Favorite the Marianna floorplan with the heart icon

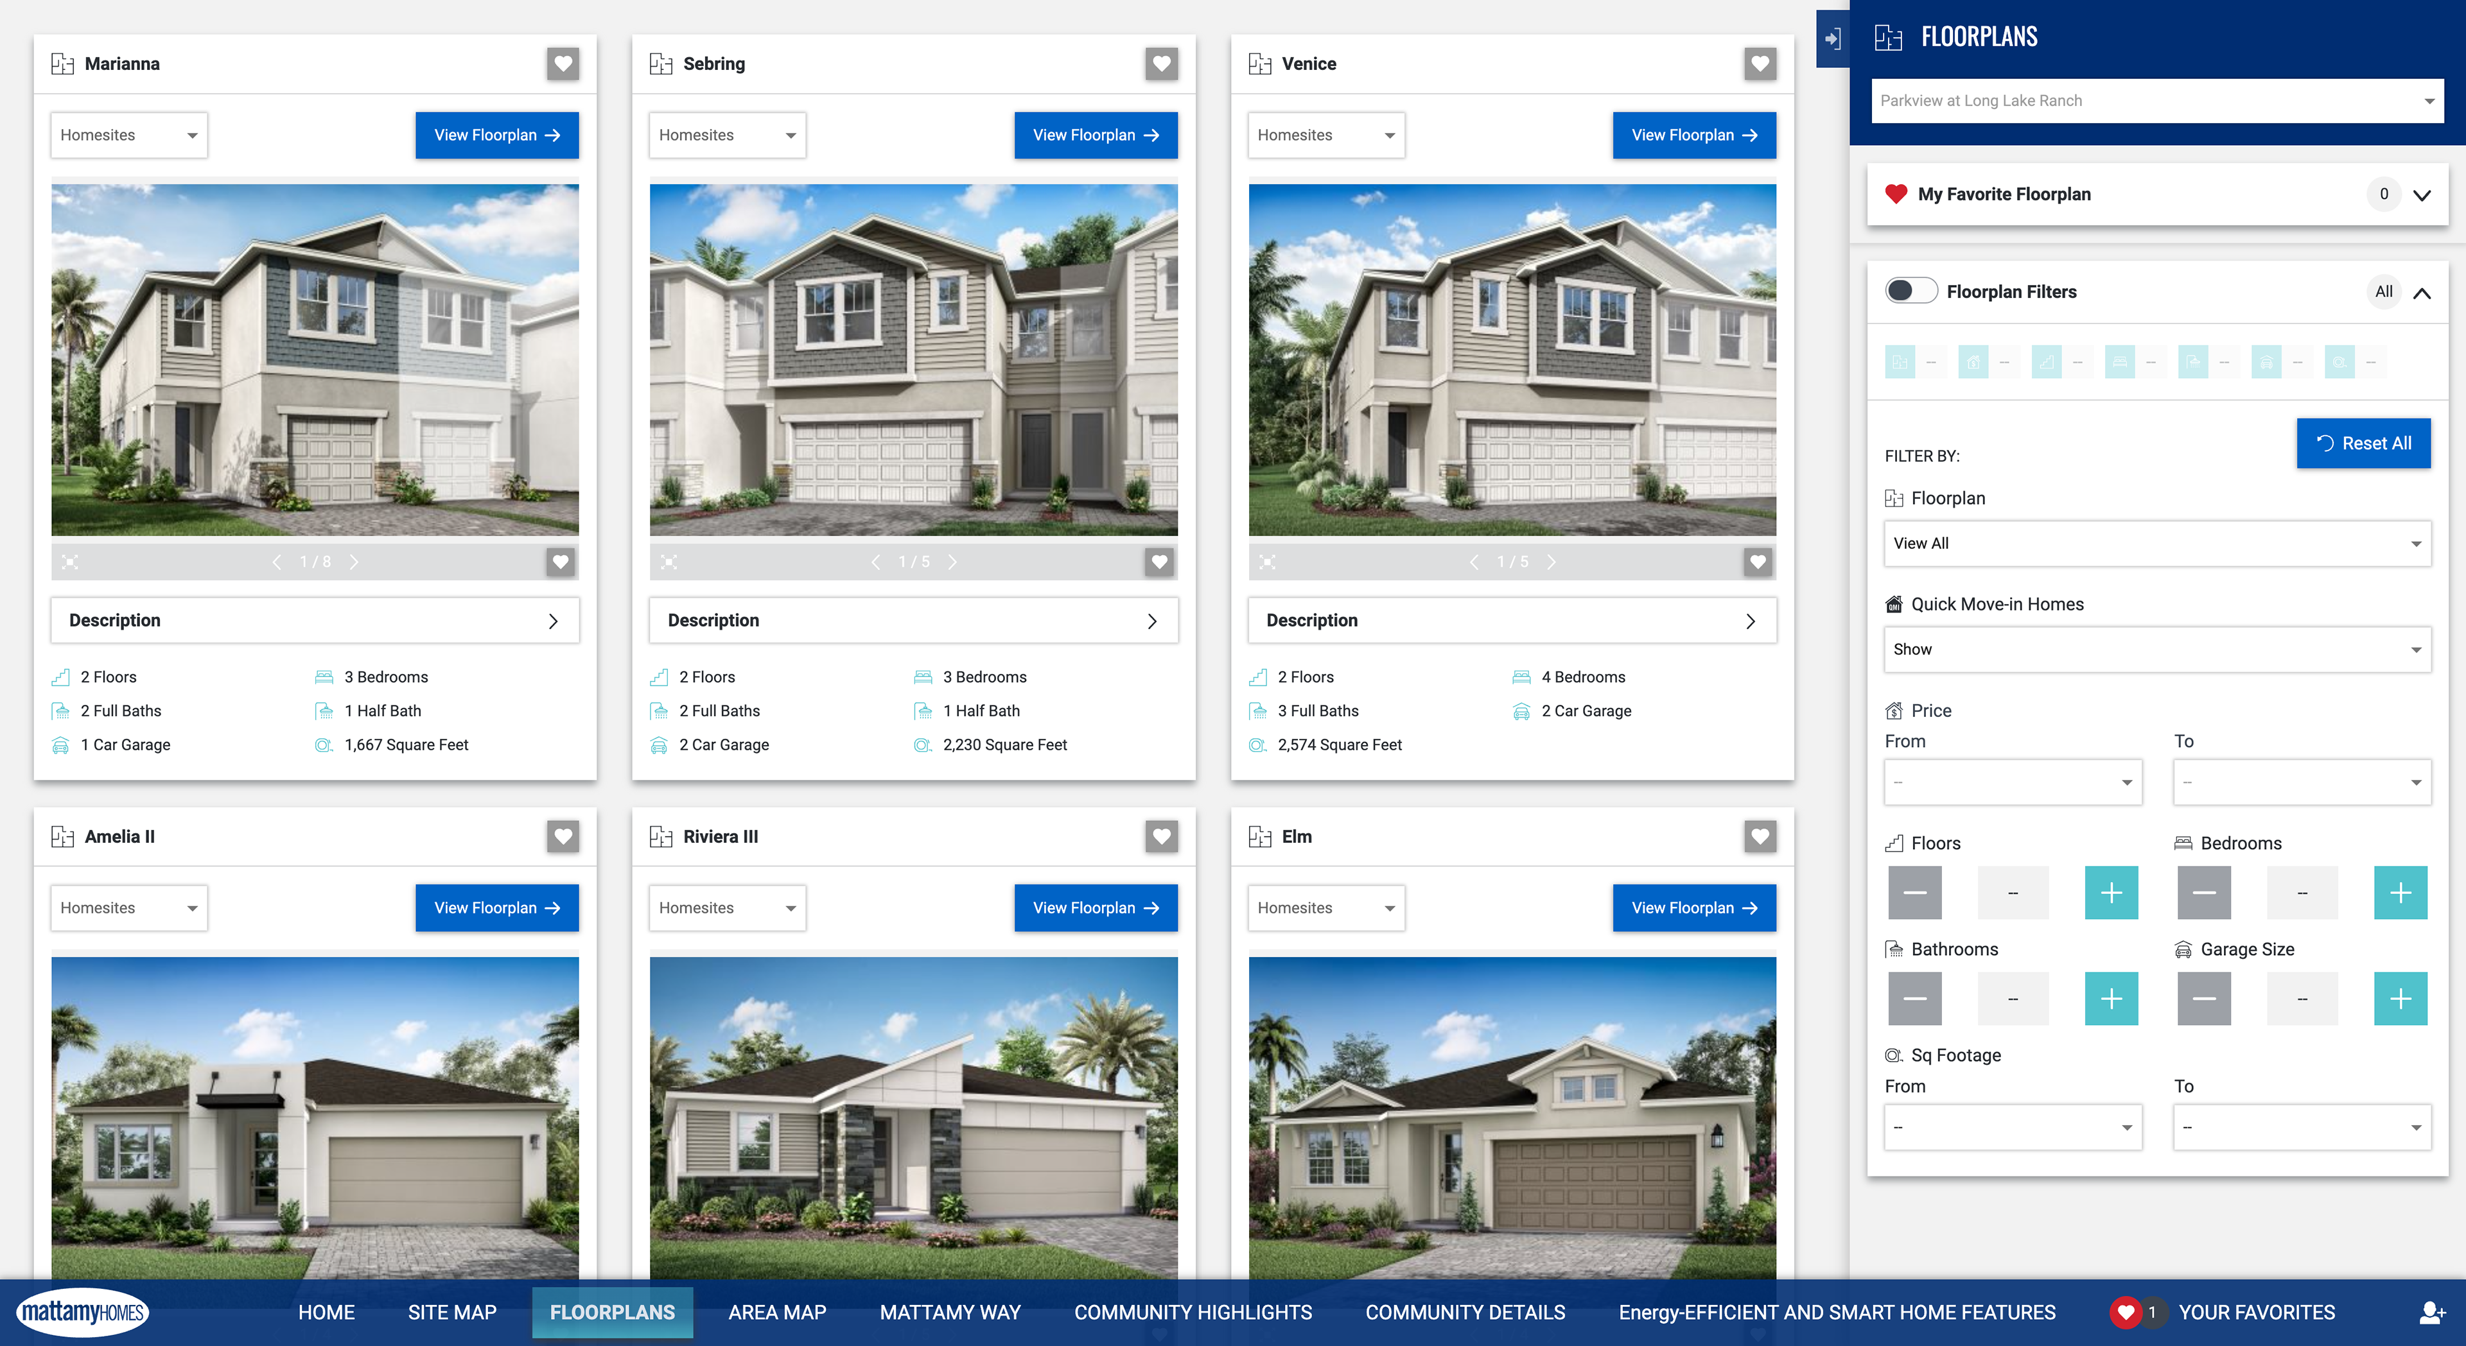pos(563,64)
